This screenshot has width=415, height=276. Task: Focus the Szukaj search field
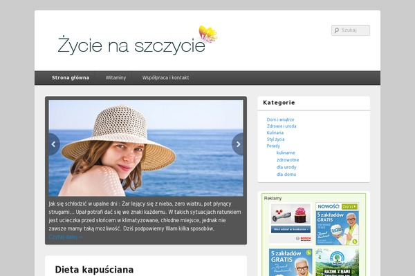coord(351,30)
